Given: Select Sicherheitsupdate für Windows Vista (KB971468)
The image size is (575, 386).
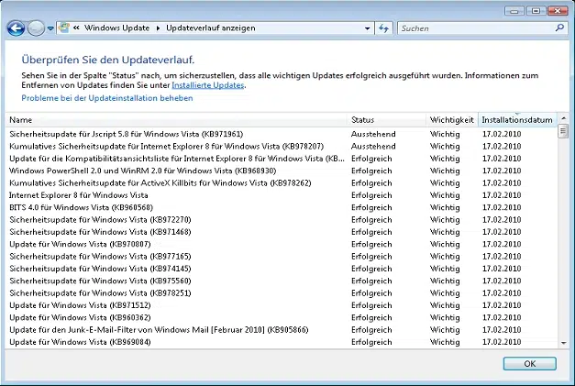Looking at the screenshot, I should tap(282, 232).
